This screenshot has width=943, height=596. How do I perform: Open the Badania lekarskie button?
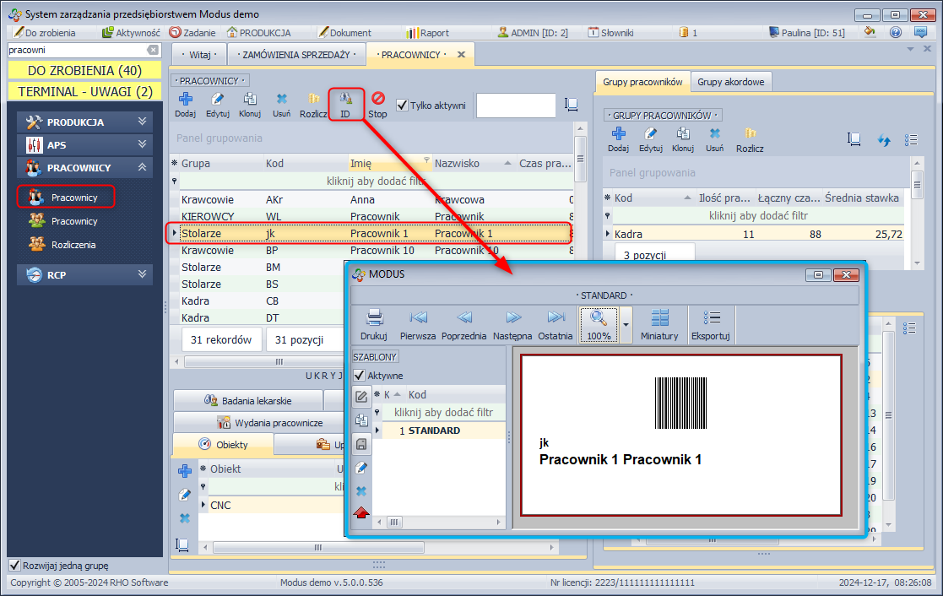248,400
